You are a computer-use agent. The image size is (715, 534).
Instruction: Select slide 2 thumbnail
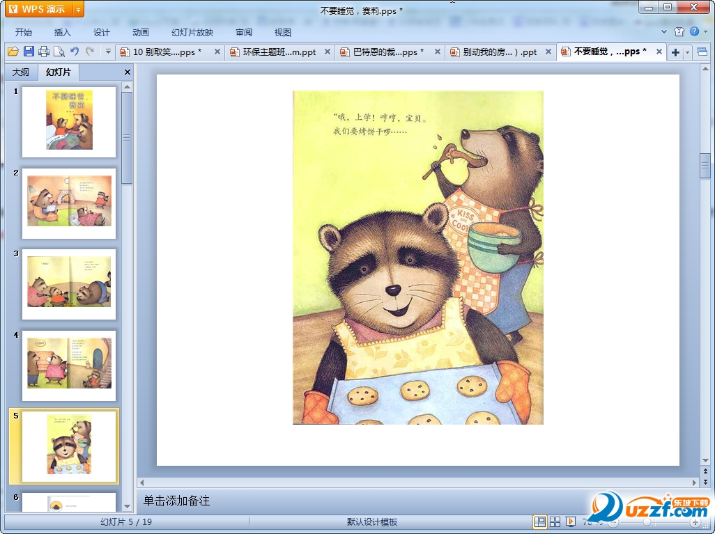69,203
